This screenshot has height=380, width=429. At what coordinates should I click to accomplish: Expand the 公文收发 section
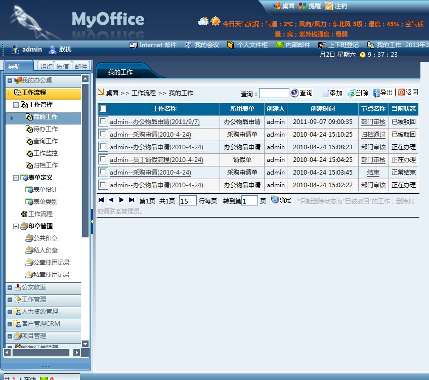click(10, 287)
